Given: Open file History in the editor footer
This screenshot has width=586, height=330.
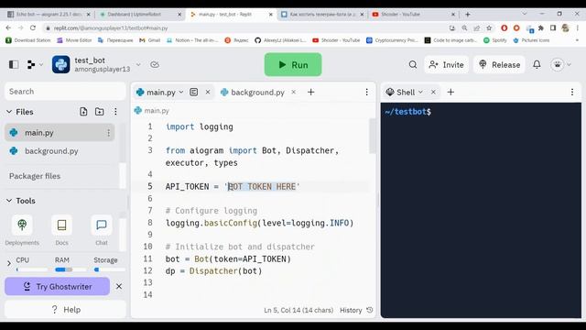Looking at the screenshot, I should pyautogui.click(x=356, y=310).
